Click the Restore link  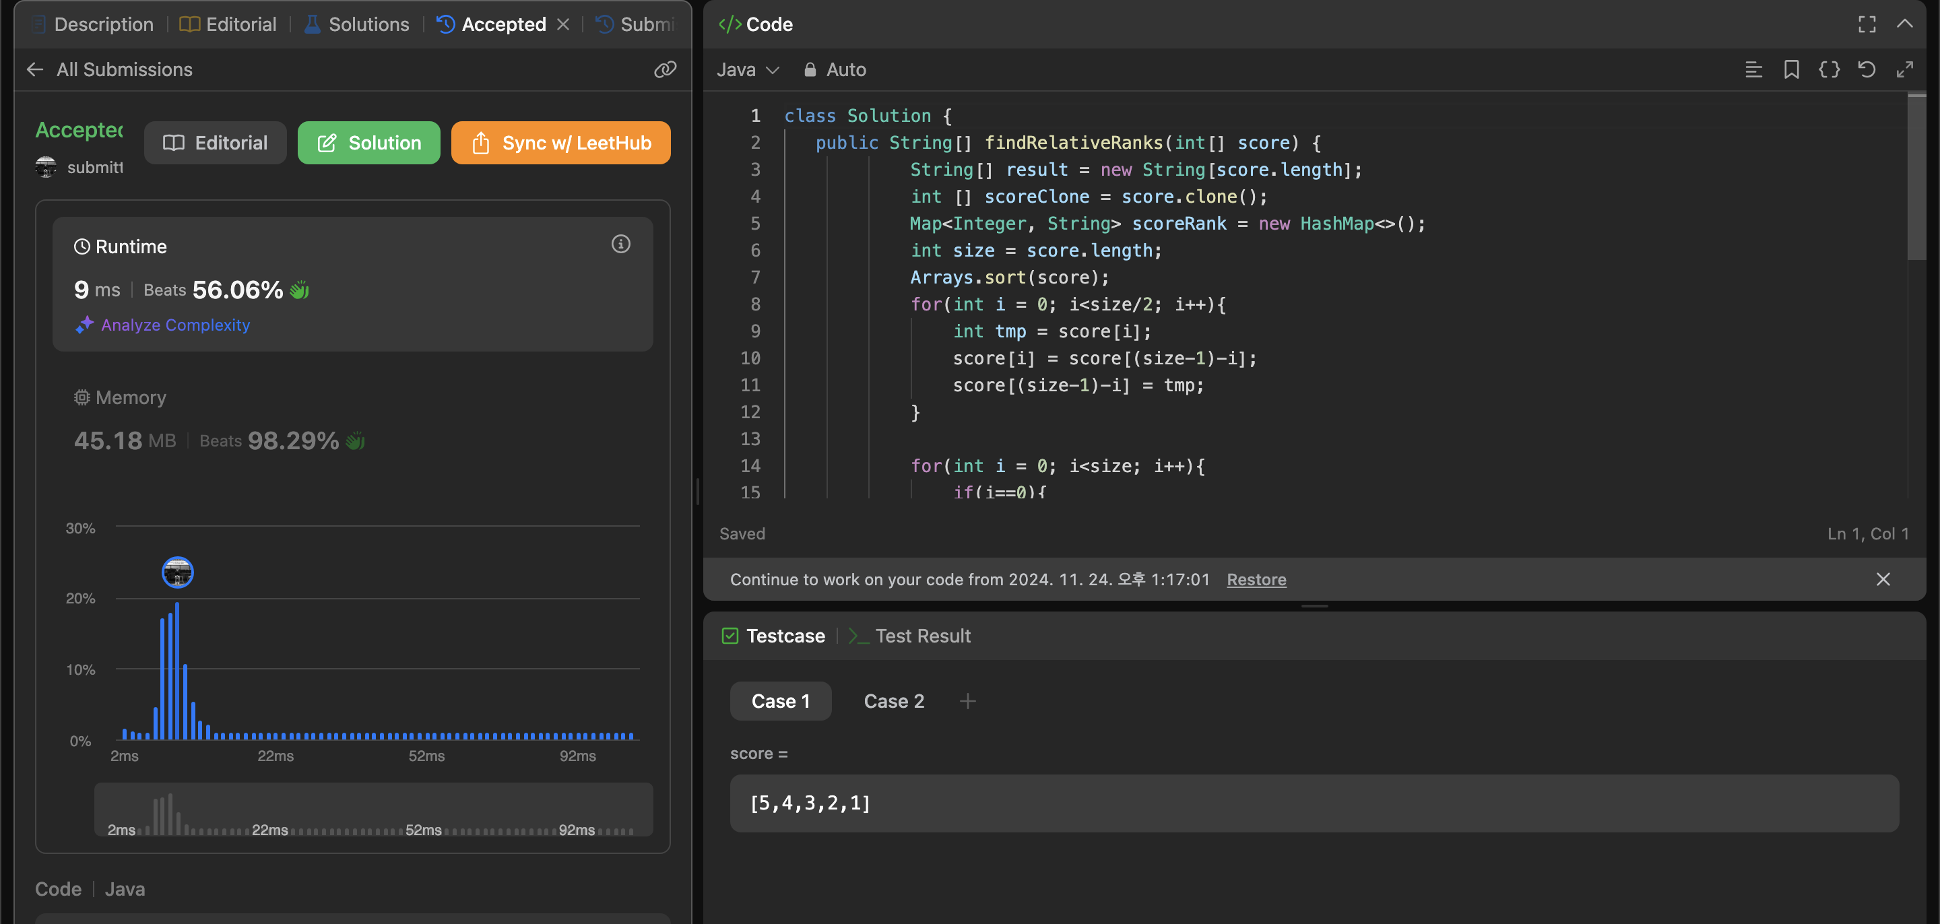pos(1256,579)
